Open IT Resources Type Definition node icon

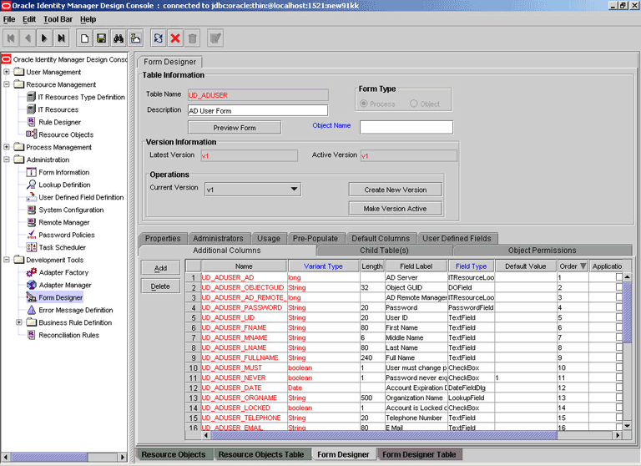tap(31, 97)
